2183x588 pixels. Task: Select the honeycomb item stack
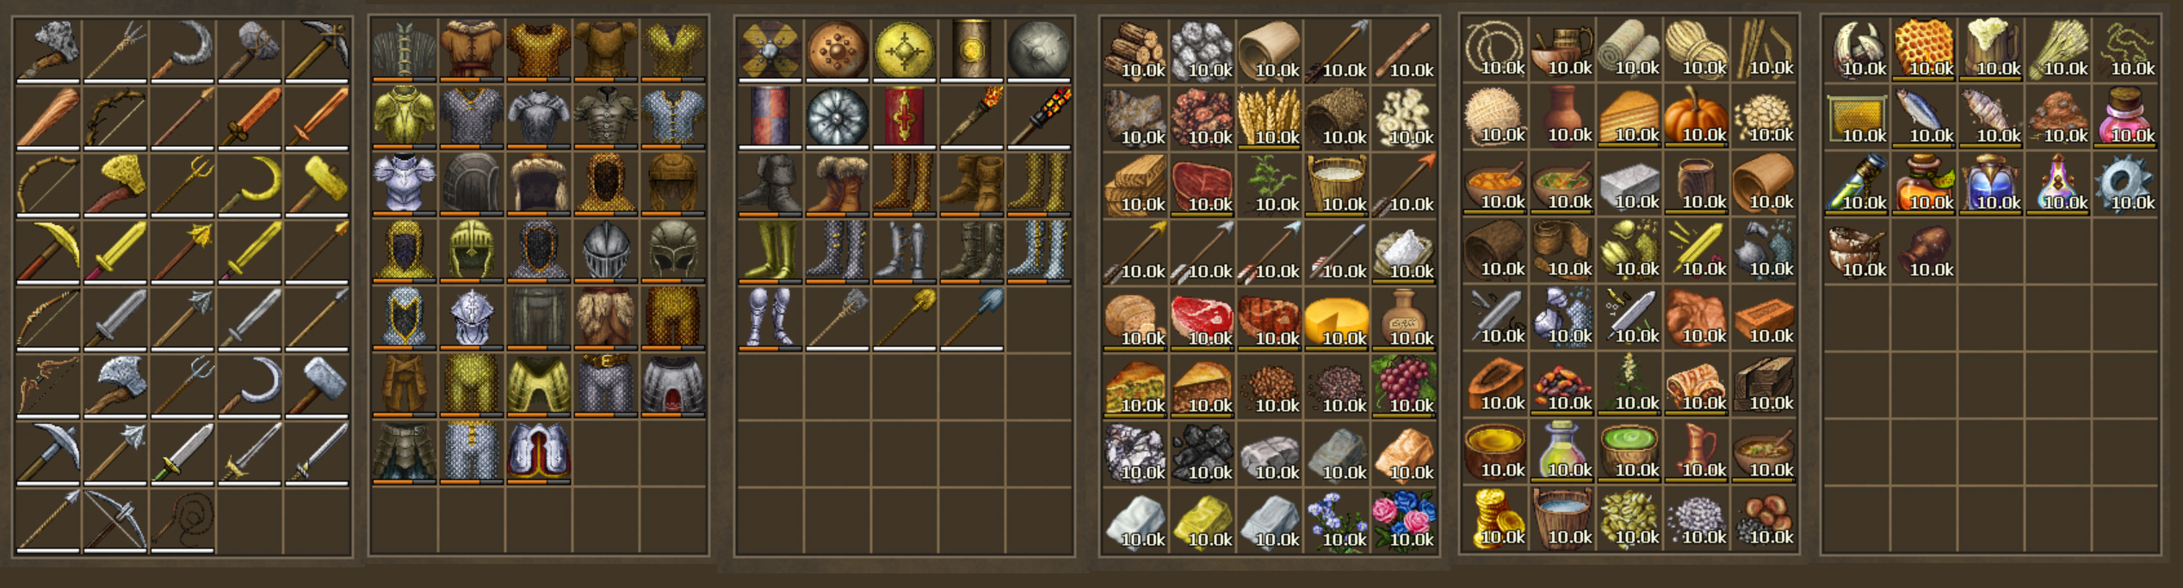(1924, 50)
